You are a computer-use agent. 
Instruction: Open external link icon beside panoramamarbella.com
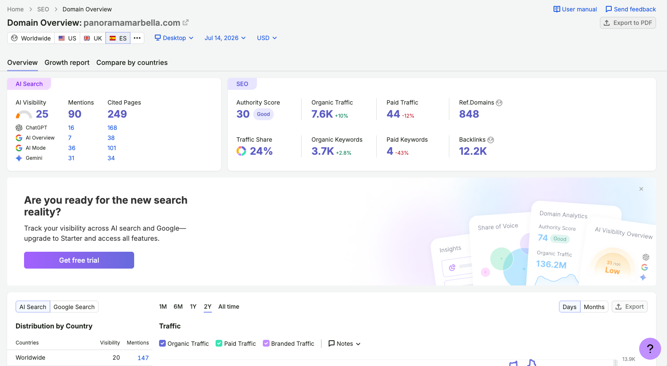pyautogui.click(x=186, y=22)
